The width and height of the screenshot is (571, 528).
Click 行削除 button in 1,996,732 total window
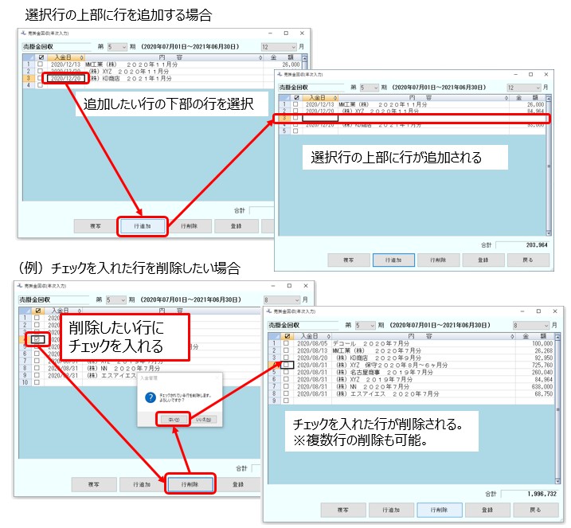pyautogui.click(x=439, y=510)
